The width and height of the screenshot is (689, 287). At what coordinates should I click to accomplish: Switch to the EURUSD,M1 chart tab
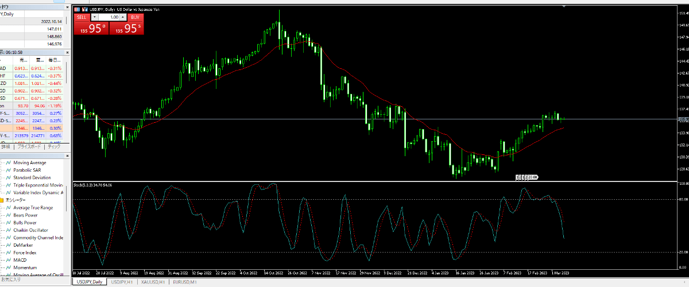pos(185,282)
